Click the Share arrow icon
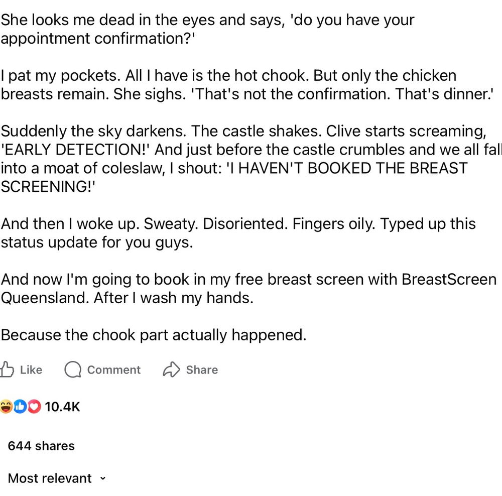 coord(172,369)
